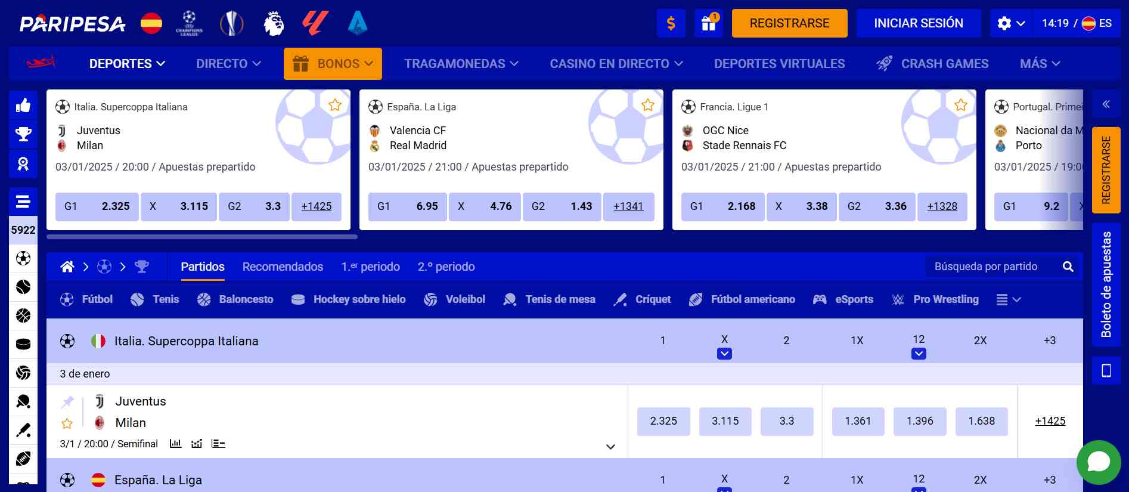Open the mobile app phone icon
This screenshot has height=492, width=1129.
(1106, 370)
